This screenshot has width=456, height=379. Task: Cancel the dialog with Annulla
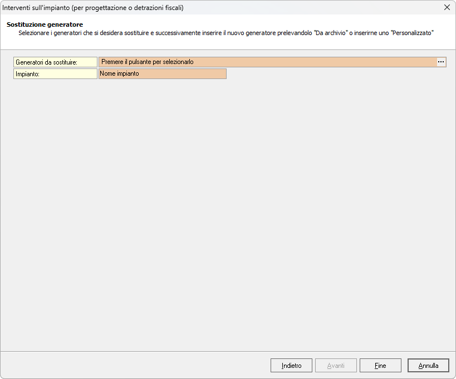(428, 366)
